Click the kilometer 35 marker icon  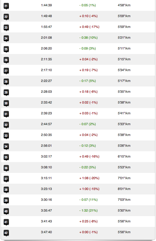coord(6,157)
